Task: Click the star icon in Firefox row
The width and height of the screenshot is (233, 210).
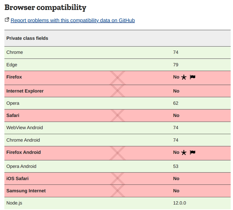Action: (x=184, y=77)
